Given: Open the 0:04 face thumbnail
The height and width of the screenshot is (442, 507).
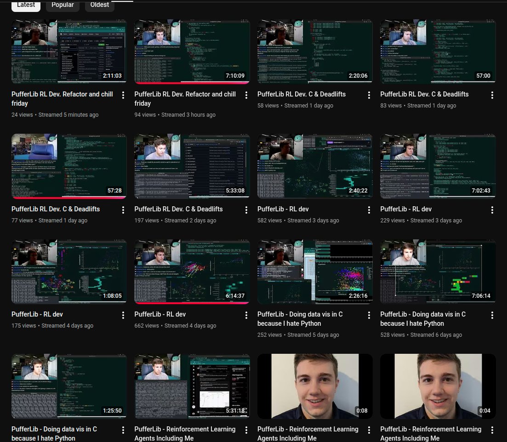Looking at the screenshot, I should click(x=438, y=386).
